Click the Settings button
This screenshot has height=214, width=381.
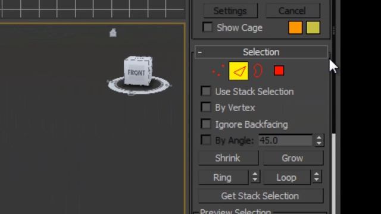pos(230,11)
